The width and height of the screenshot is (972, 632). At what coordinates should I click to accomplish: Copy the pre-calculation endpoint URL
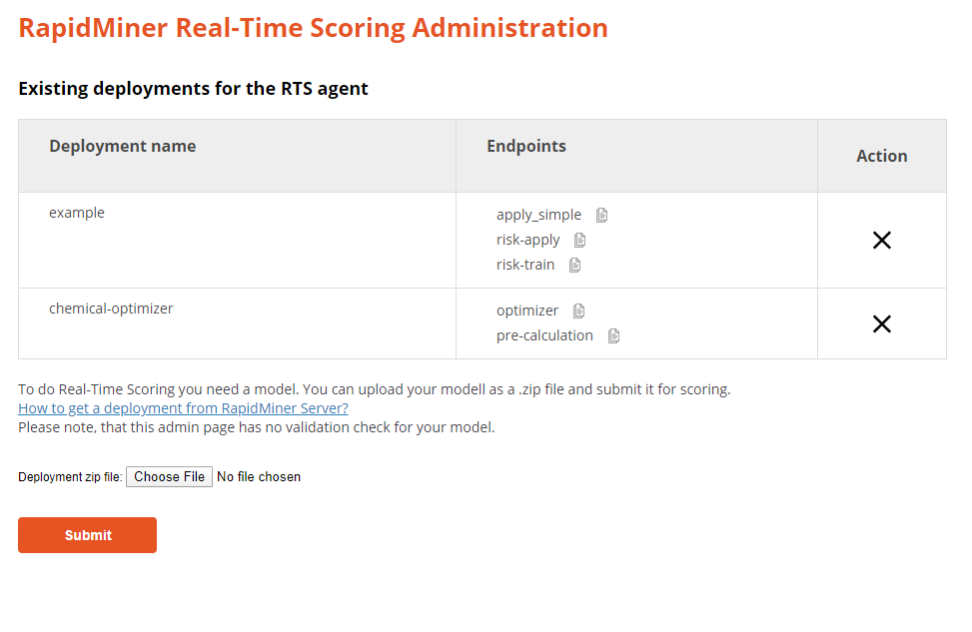[x=613, y=335]
